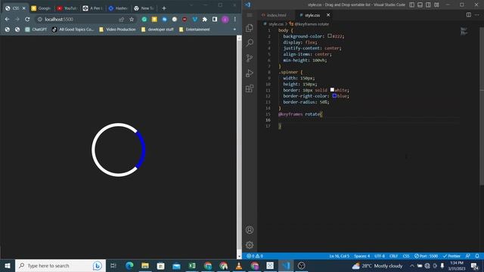Image resolution: width=484 pixels, height=272 pixels.
Task: Open the Extensions view in VS Code
Action: 250,88
